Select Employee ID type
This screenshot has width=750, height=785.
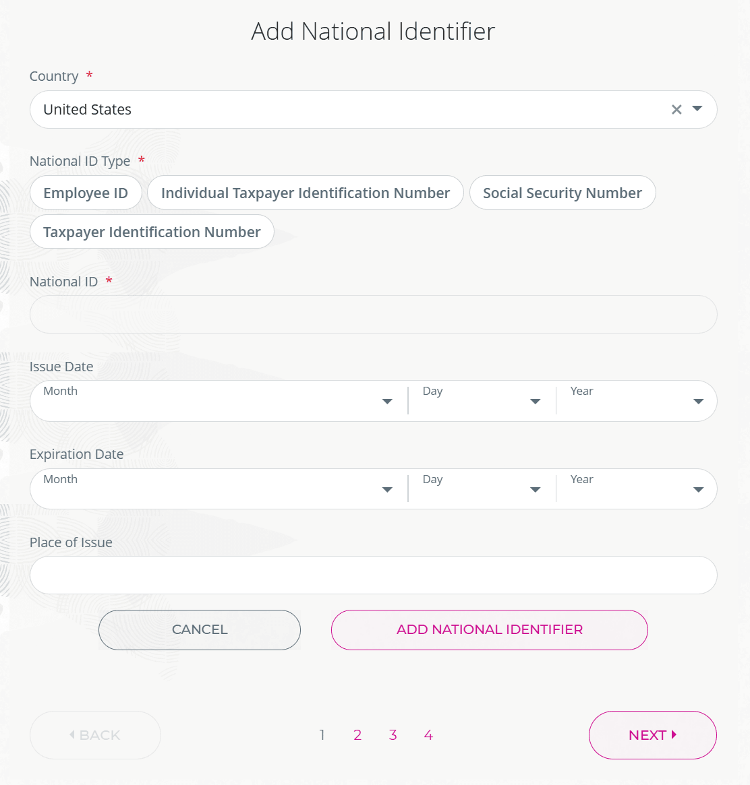[x=86, y=193]
